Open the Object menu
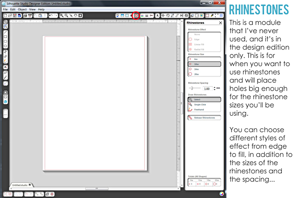 (x=22, y=9)
